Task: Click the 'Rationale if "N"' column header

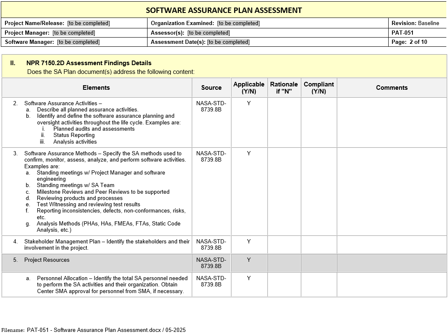Action: [x=284, y=88]
